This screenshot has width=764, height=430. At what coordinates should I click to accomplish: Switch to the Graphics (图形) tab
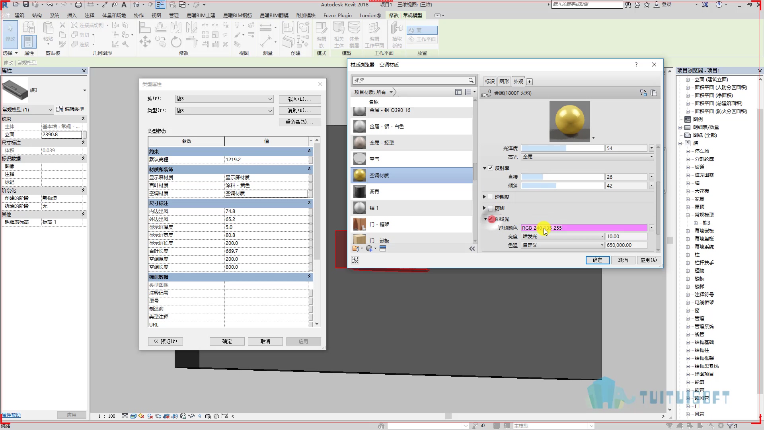pyautogui.click(x=504, y=81)
